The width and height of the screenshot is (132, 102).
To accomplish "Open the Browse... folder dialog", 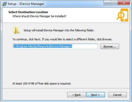I will pos(110,47).
